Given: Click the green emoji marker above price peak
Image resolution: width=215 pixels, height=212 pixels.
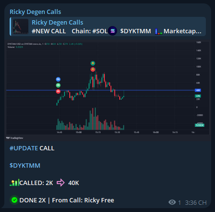Looking at the screenshot, I should [x=93, y=63].
